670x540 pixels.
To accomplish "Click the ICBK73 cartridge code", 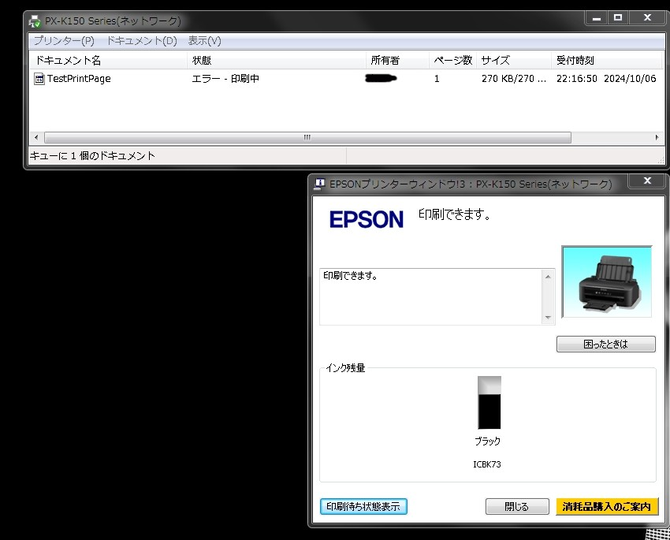I will (487, 464).
